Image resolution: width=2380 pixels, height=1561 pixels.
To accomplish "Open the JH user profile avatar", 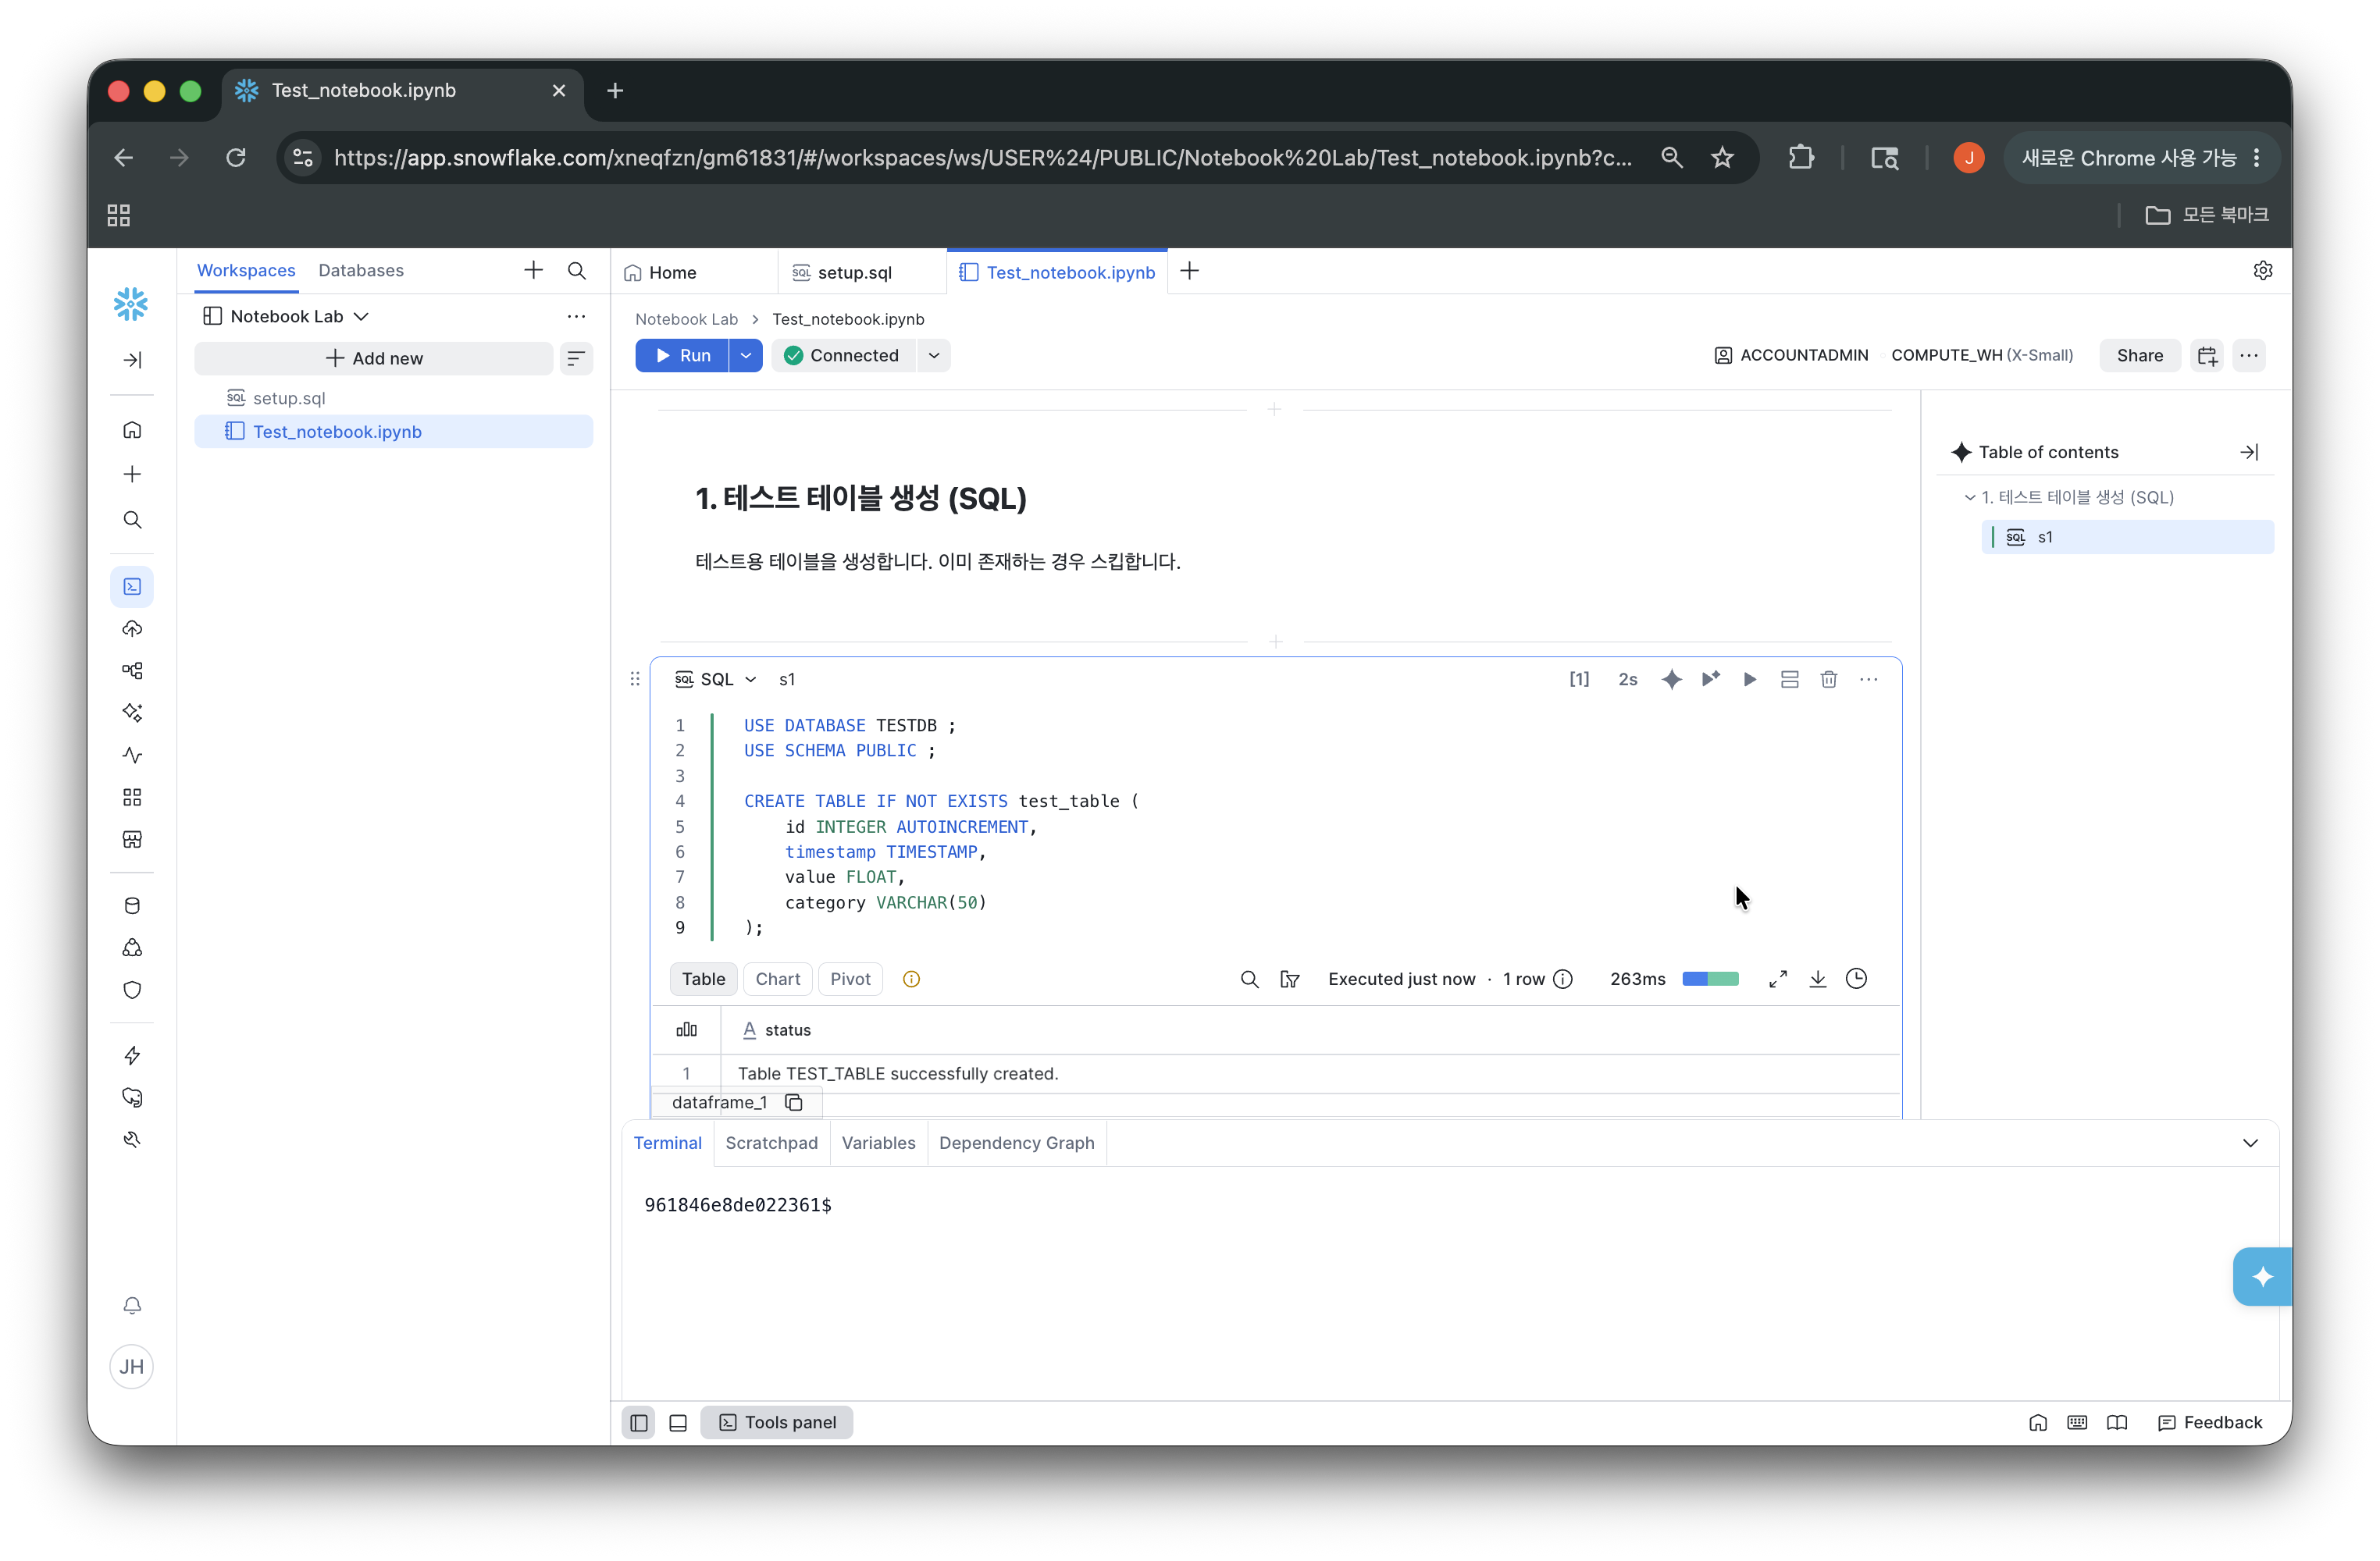I will (x=132, y=1367).
